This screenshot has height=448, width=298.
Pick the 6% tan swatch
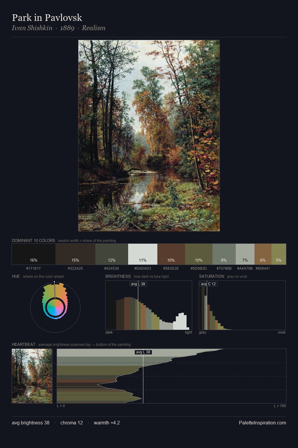point(263,254)
